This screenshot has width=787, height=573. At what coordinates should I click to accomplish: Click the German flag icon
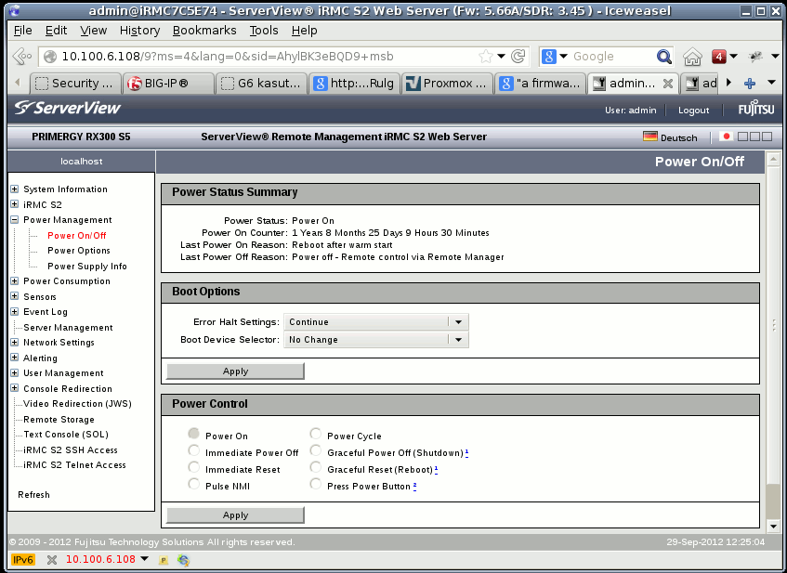[x=650, y=137]
